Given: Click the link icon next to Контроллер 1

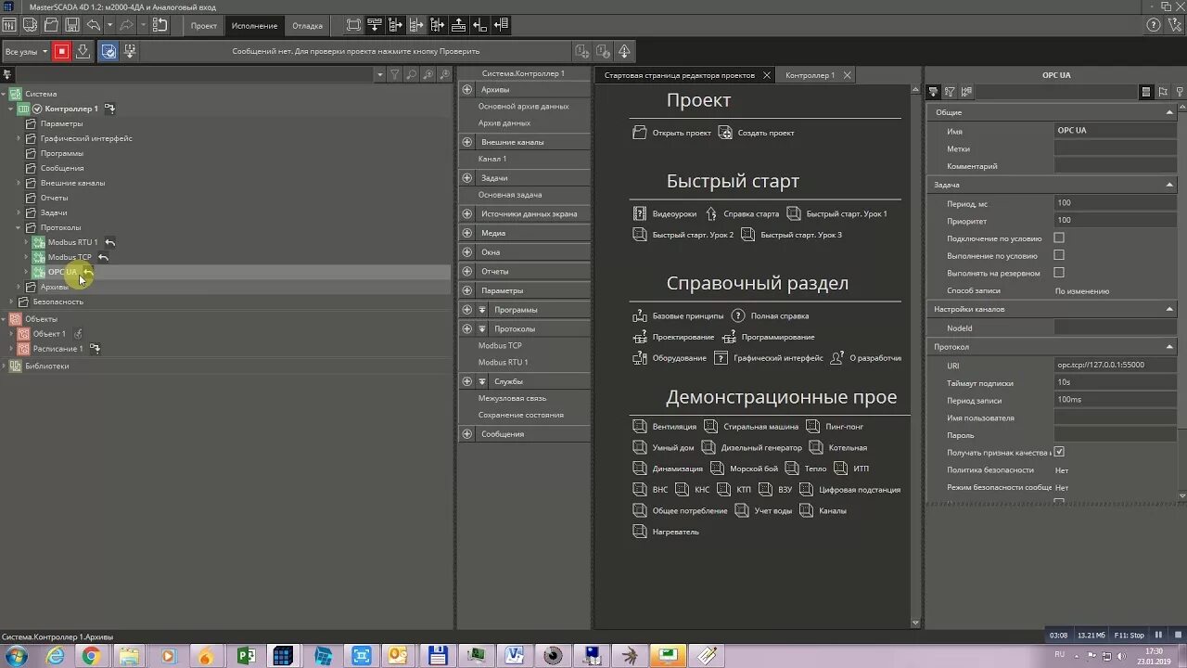Looking at the screenshot, I should [x=109, y=109].
